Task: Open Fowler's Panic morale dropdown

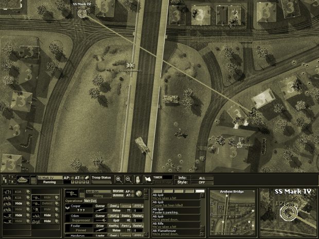Action: click(126, 226)
